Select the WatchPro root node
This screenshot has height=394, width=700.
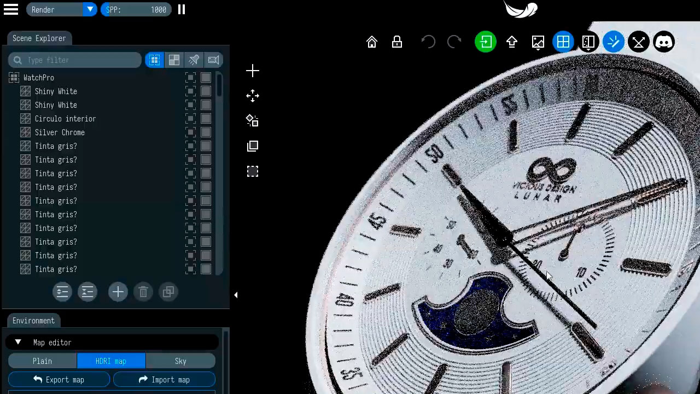coord(39,78)
